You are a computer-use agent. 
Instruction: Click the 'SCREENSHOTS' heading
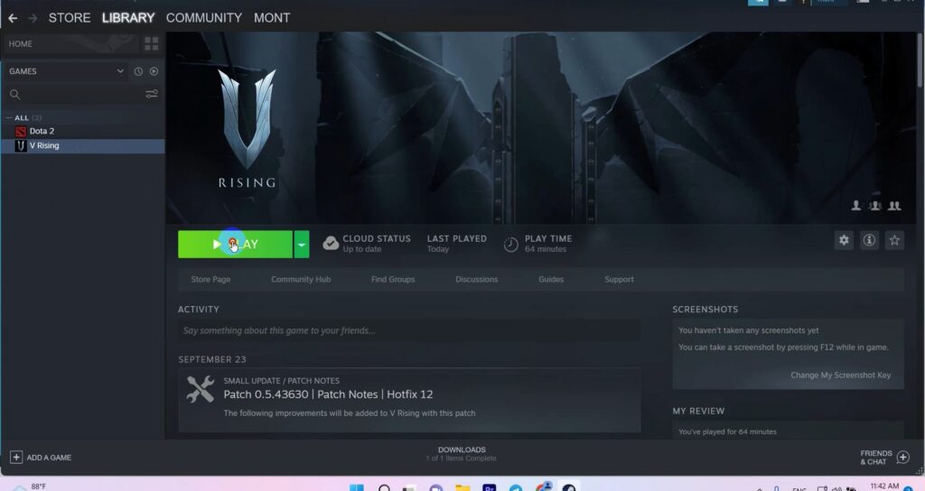(705, 310)
